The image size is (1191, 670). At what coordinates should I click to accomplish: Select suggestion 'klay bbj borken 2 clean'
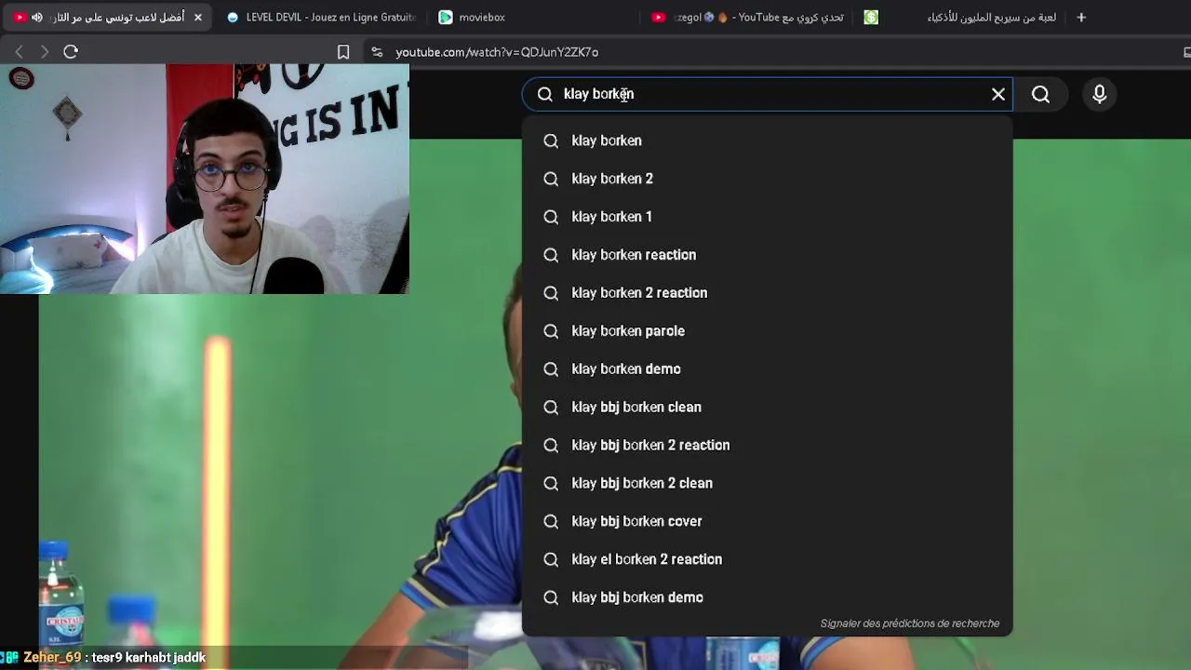point(768,484)
